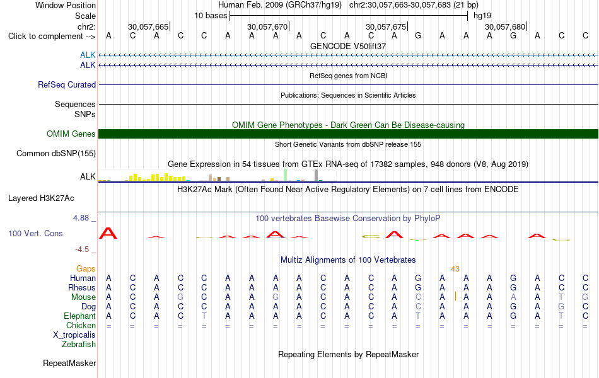Click the '10 bases' scale bar label

tap(211, 16)
